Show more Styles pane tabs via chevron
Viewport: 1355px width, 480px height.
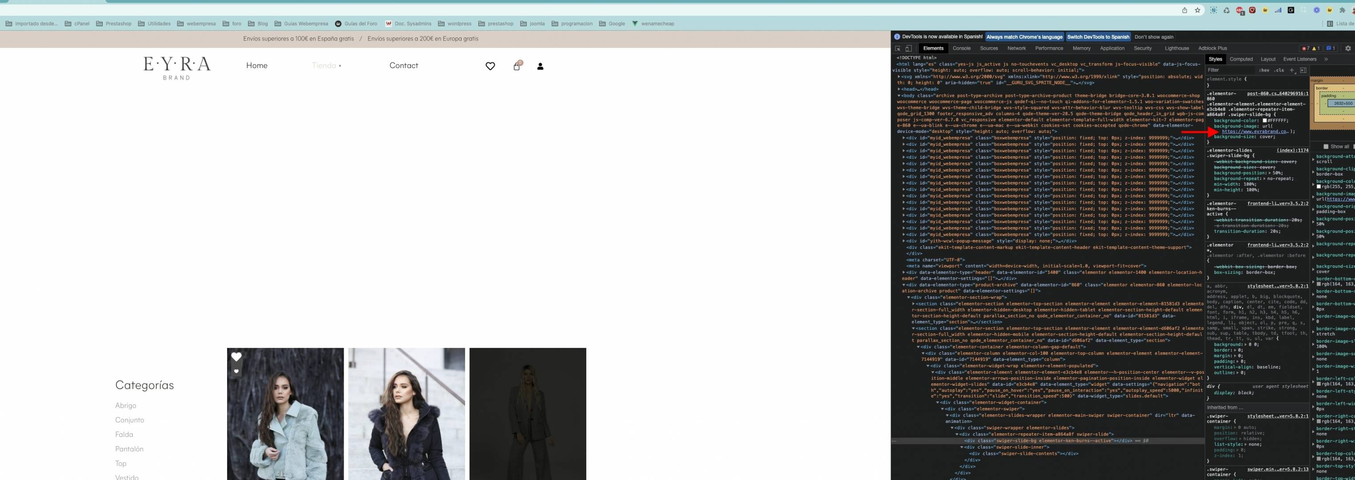click(1326, 60)
